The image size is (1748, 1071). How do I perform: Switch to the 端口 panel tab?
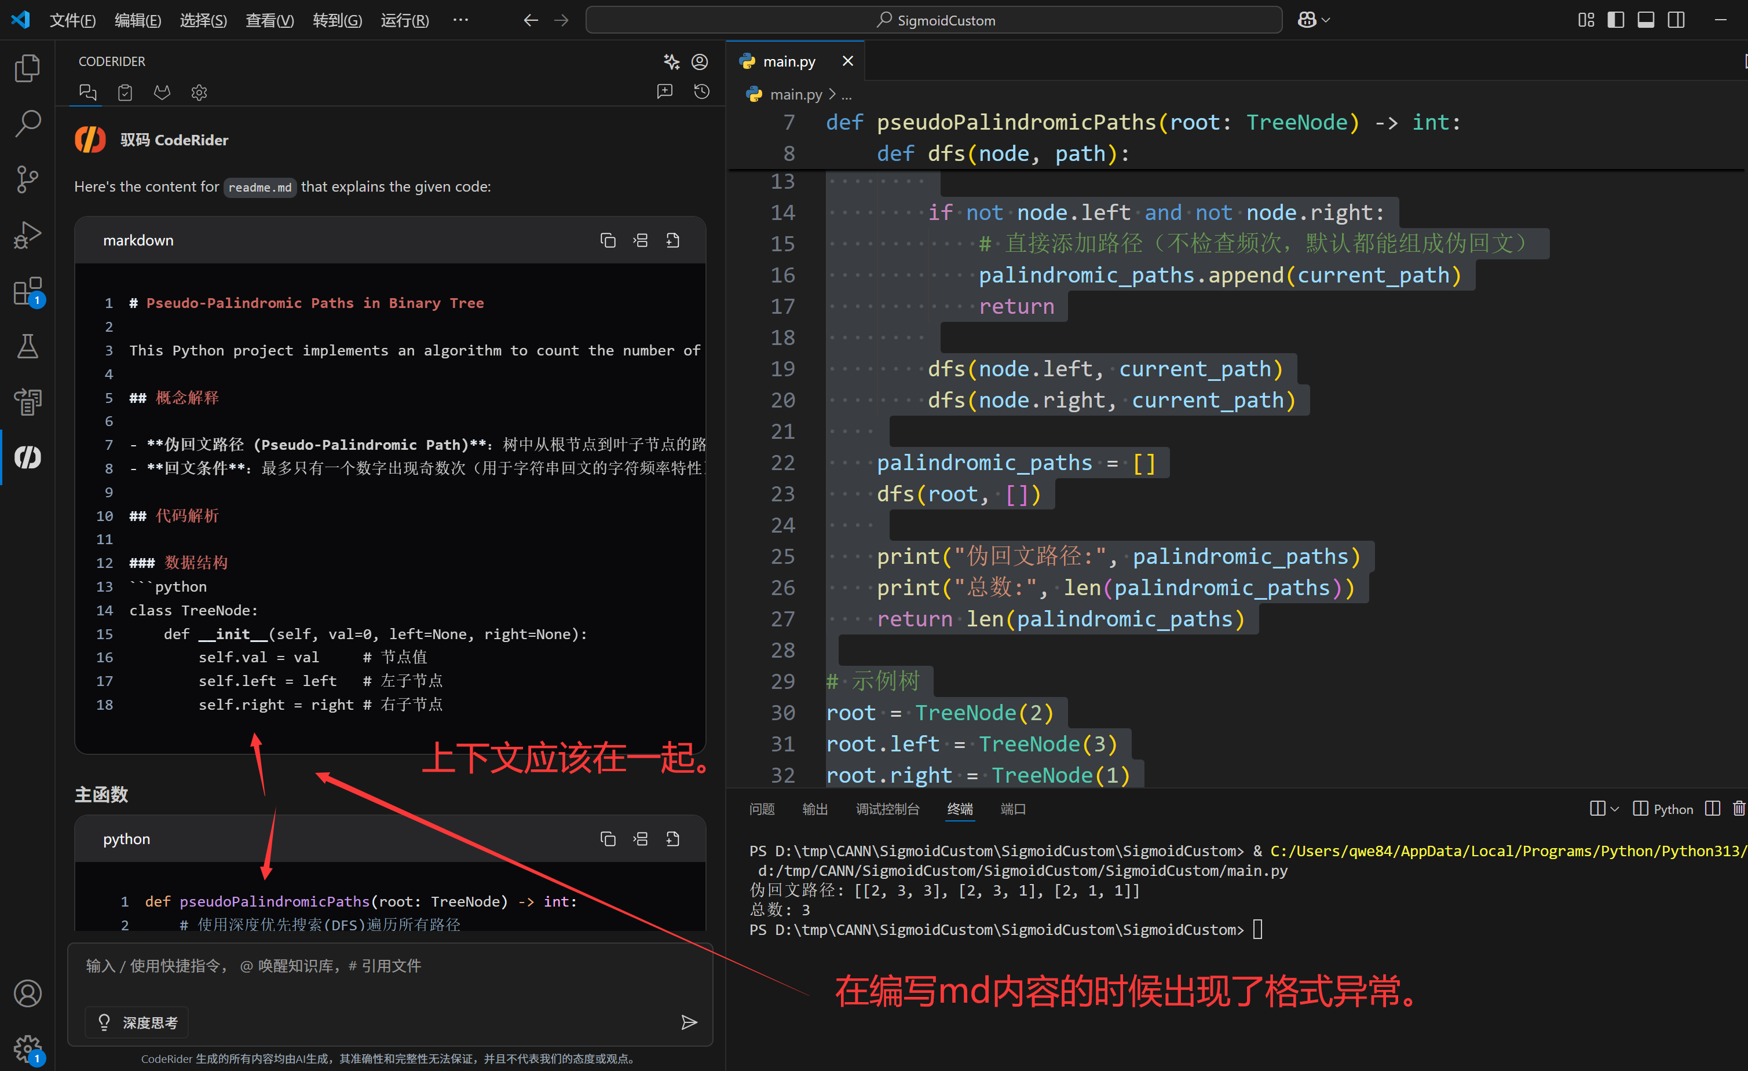coord(1013,809)
